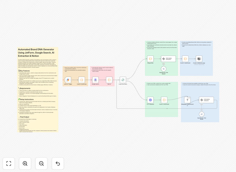Image resolution: width=236 pixels, height=172 pixels.
Task: Select the Google search node
Action: point(95,80)
